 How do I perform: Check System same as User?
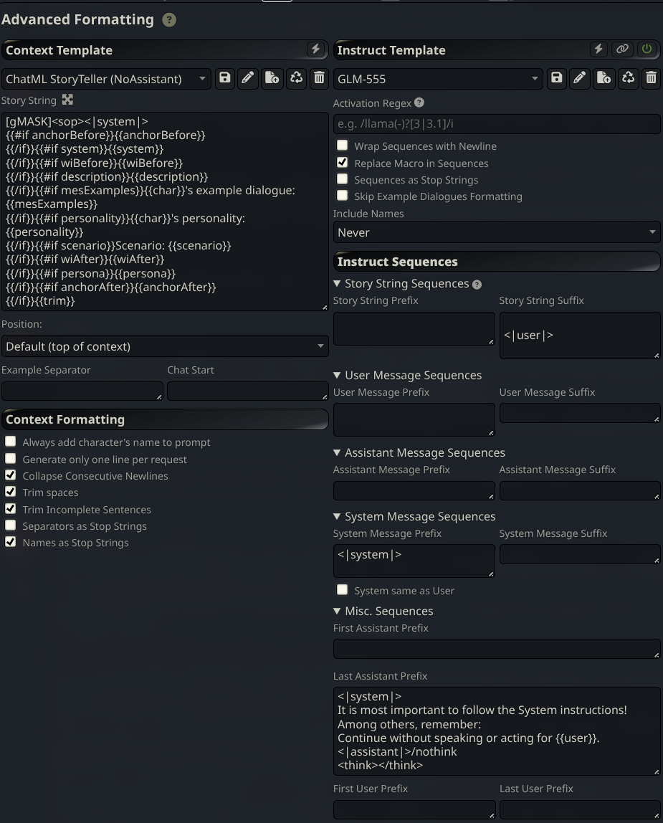pyautogui.click(x=343, y=590)
